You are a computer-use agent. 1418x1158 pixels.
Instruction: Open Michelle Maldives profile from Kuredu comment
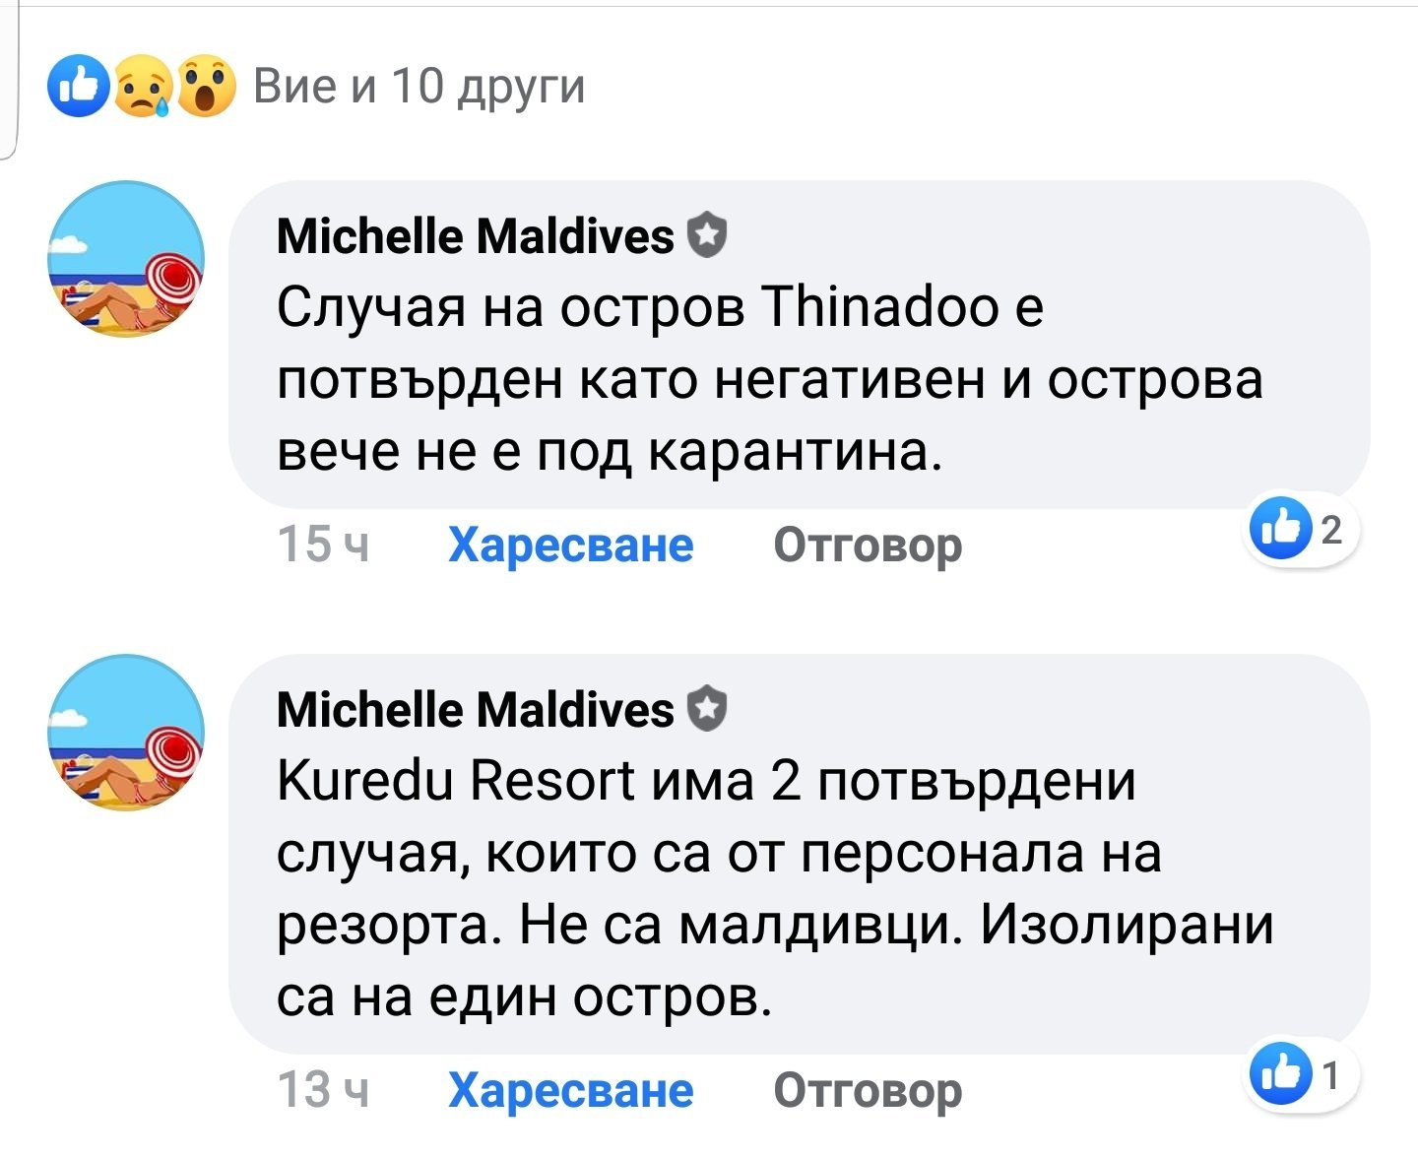tap(475, 710)
